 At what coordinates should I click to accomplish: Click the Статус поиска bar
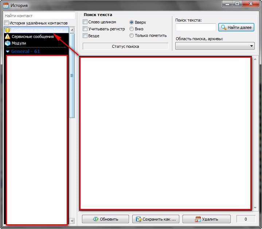click(125, 46)
